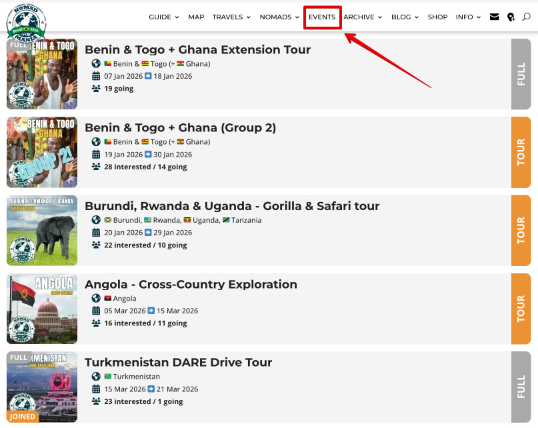Click gray FULL tab on Turkmenistan tour

click(x=521, y=386)
